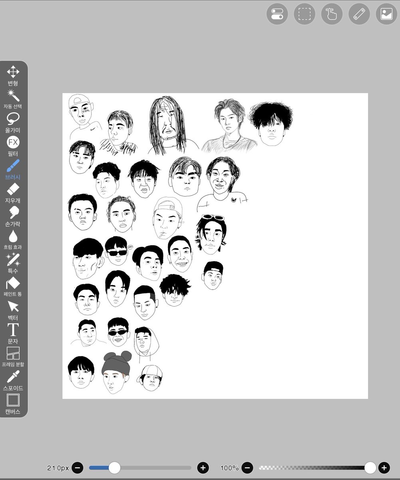Increase brush size with plus button
This screenshot has width=400, height=480.
click(x=203, y=468)
